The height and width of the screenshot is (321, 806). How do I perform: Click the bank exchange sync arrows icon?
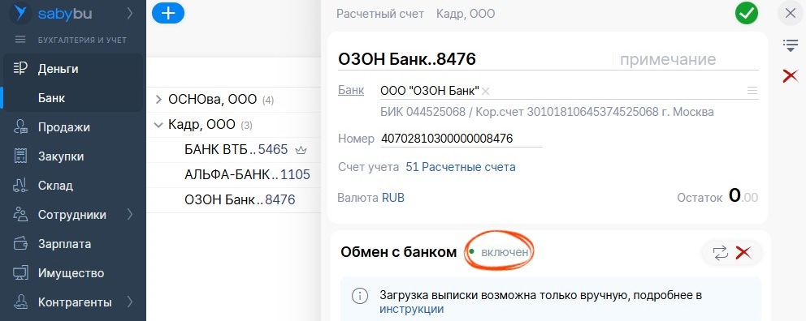point(721,252)
